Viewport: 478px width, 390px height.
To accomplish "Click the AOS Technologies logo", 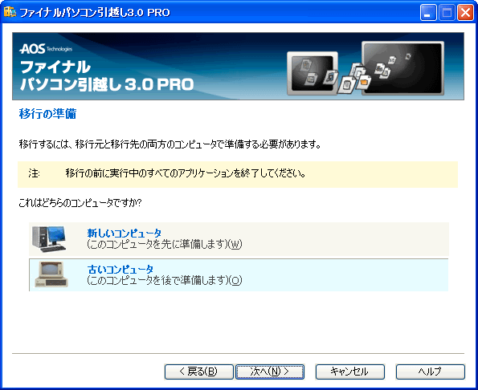I will coord(46,49).
